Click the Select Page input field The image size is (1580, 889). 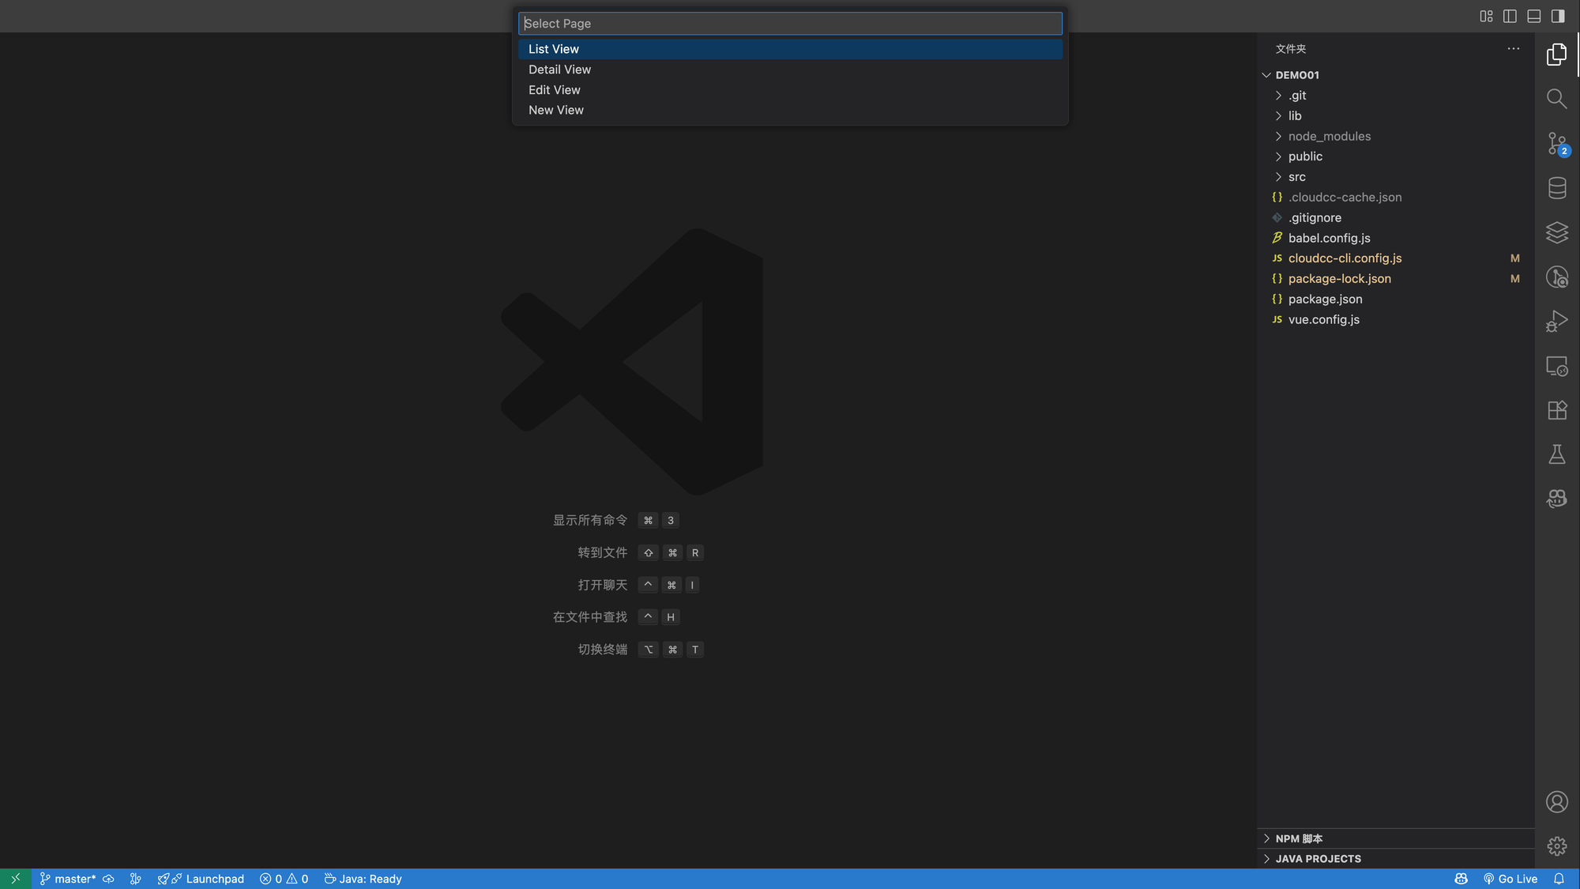pos(790,24)
